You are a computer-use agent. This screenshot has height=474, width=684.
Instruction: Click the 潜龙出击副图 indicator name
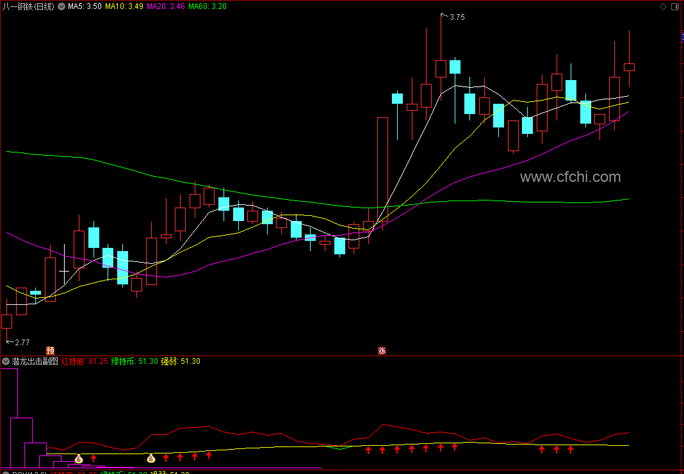pos(35,361)
